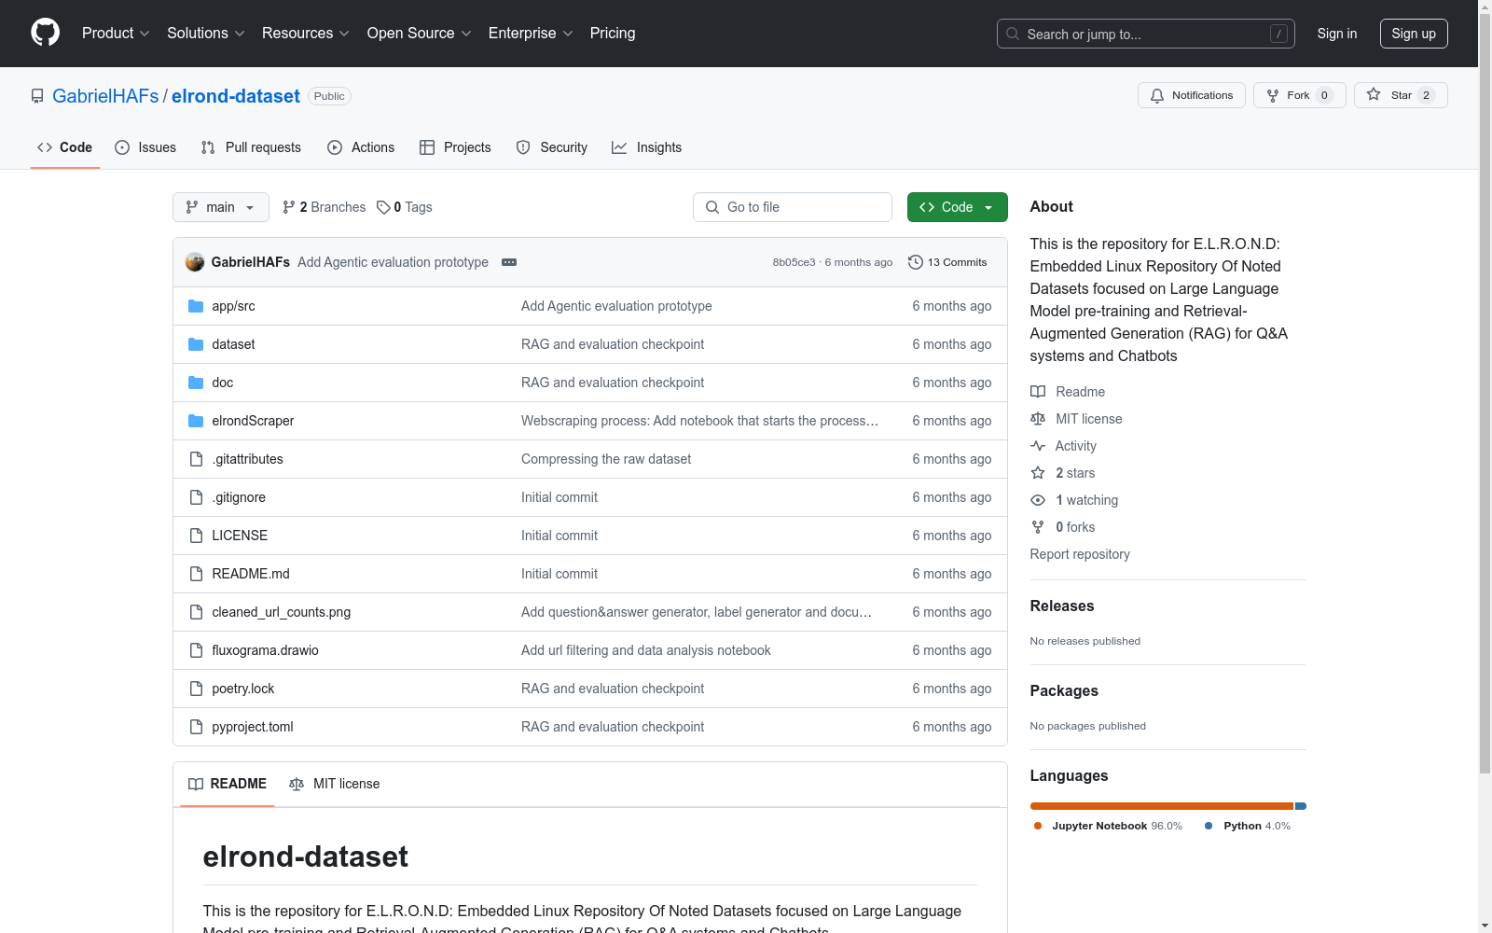Screen dimensions: 1492x933
Task: Open the 'Compressing the raw dataset' commit
Action: pos(606,459)
